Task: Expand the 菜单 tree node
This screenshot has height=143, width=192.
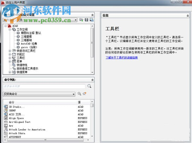Action: coord(10,61)
